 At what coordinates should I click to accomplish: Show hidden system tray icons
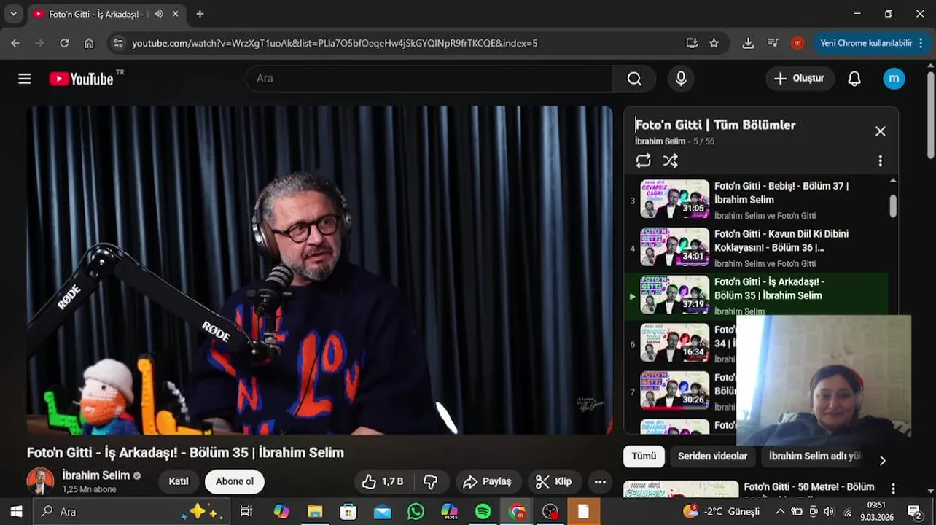click(779, 512)
